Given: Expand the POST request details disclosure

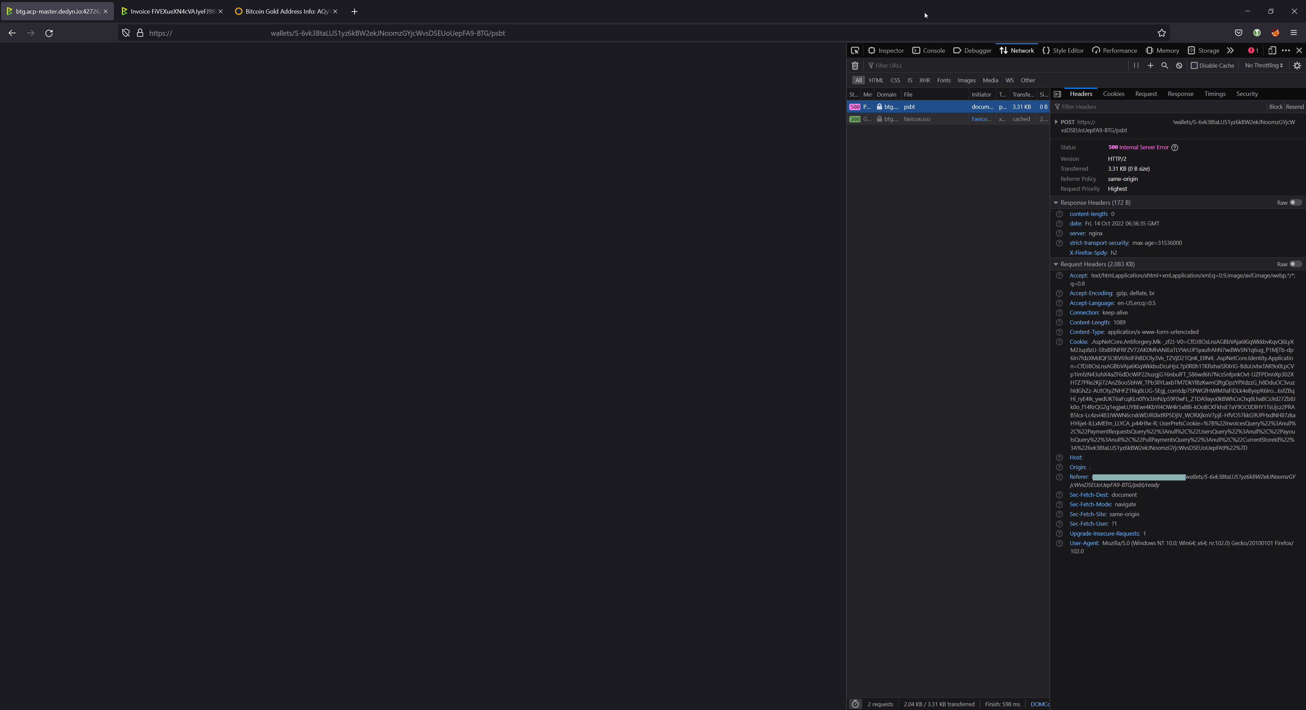Looking at the screenshot, I should 1056,122.
